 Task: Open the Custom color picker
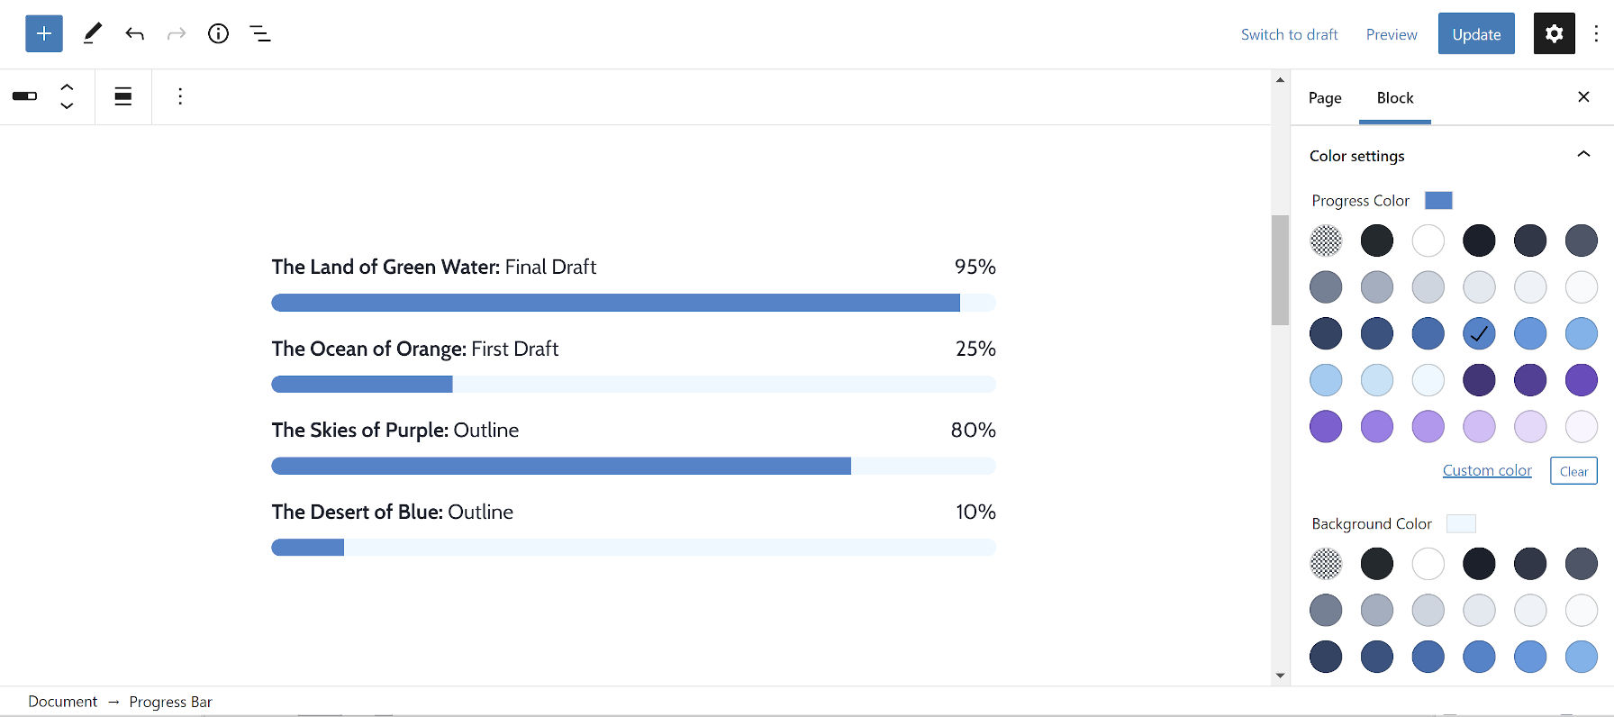(x=1486, y=470)
